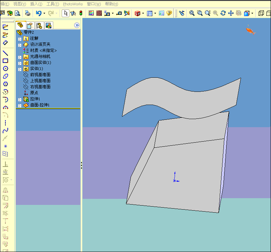Click the Zoom In/Out icon

[x=208, y=13]
